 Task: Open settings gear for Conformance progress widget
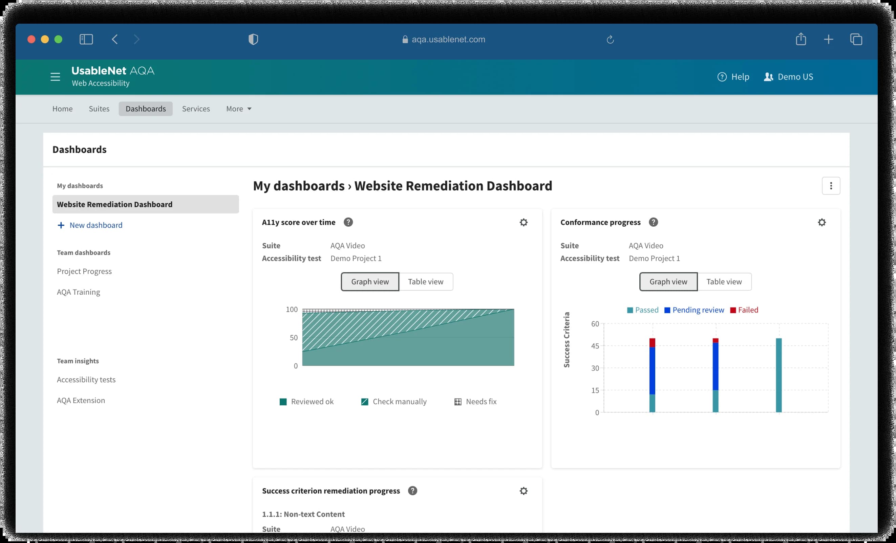[x=822, y=222]
